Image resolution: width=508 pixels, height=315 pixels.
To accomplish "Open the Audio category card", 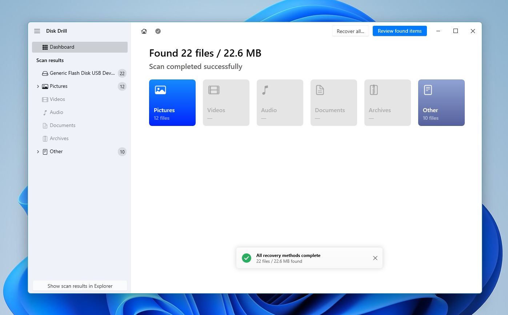I will coord(280,103).
